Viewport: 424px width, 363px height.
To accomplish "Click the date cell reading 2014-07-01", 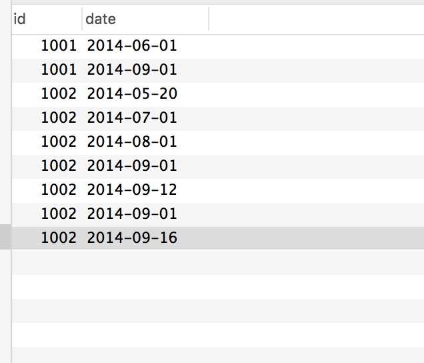I will point(132,118).
